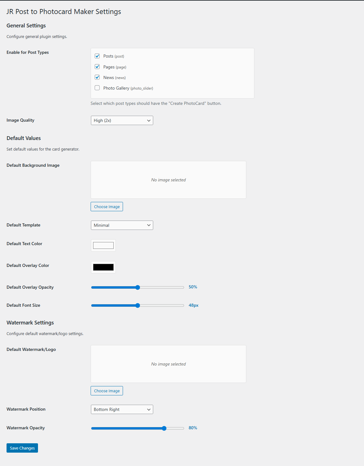Click the watermark image placeholder area
Image resolution: width=364 pixels, height=466 pixels.
point(168,364)
